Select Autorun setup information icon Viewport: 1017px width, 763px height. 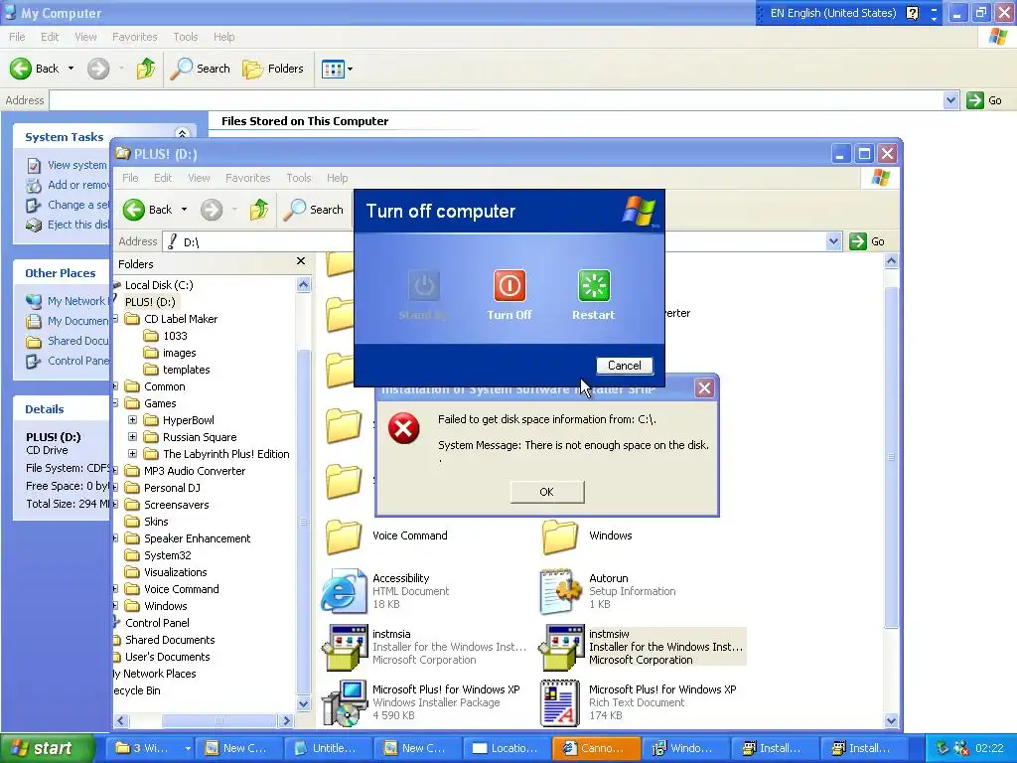[x=560, y=590]
